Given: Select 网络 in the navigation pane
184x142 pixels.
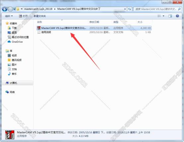Looking at the screenshot, I should (x=12, y=92).
